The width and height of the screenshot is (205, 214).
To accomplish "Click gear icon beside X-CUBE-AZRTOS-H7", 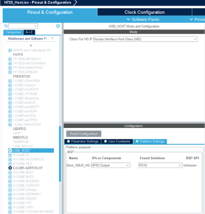I will 10,168.
